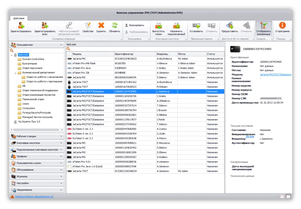Collapse Коммерческий департамент tree node
This screenshot has width=301, height=209.
click(x=16, y=73)
